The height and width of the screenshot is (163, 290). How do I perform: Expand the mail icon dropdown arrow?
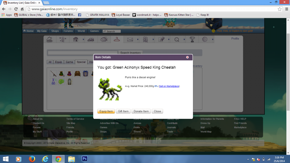pyautogui.click(x=138, y=39)
